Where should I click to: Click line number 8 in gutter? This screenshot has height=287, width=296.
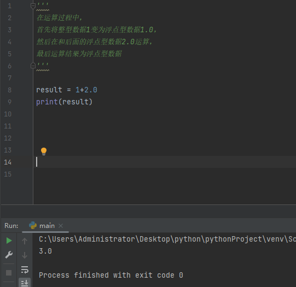tap(10, 90)
